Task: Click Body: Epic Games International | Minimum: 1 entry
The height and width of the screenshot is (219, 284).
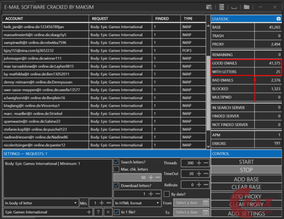Action: point(43,163)
